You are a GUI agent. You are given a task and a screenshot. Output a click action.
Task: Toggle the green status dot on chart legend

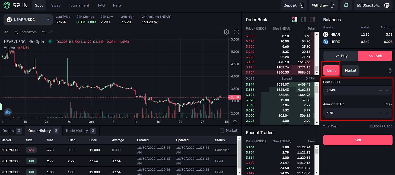click(50, 42)
